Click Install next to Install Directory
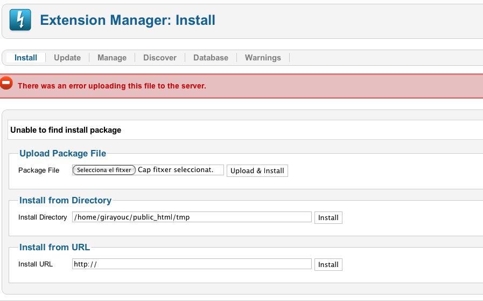 click(x=328, y=217)
